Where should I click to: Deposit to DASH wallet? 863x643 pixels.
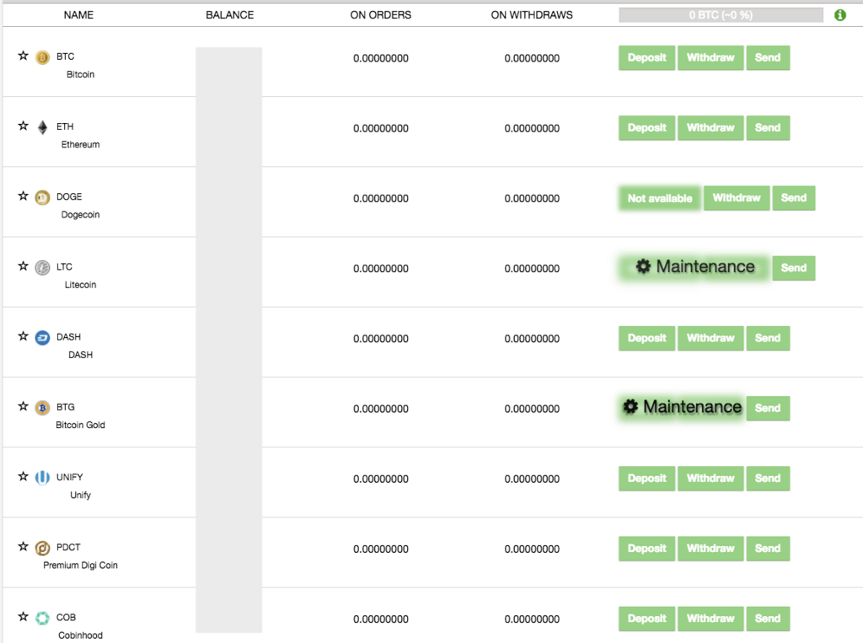(x=646, y=338)
